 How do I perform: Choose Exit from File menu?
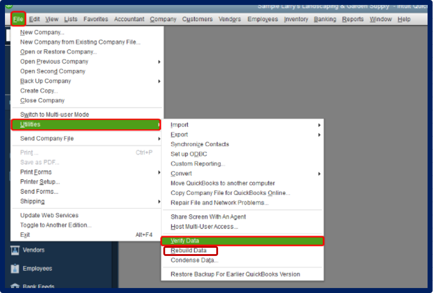(x=86, y=235)
